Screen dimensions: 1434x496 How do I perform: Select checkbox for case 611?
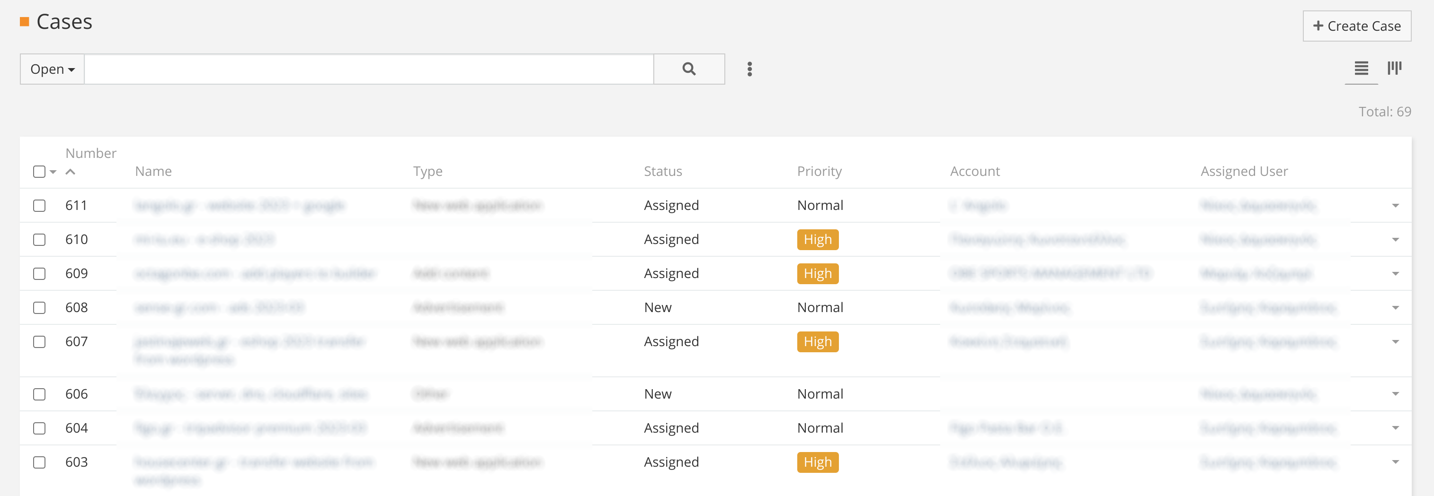(39, 206)
